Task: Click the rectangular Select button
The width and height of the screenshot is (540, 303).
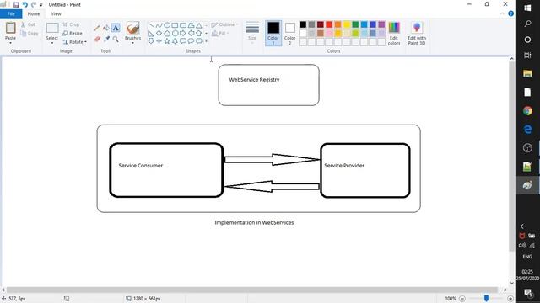Action: point(52,28)
